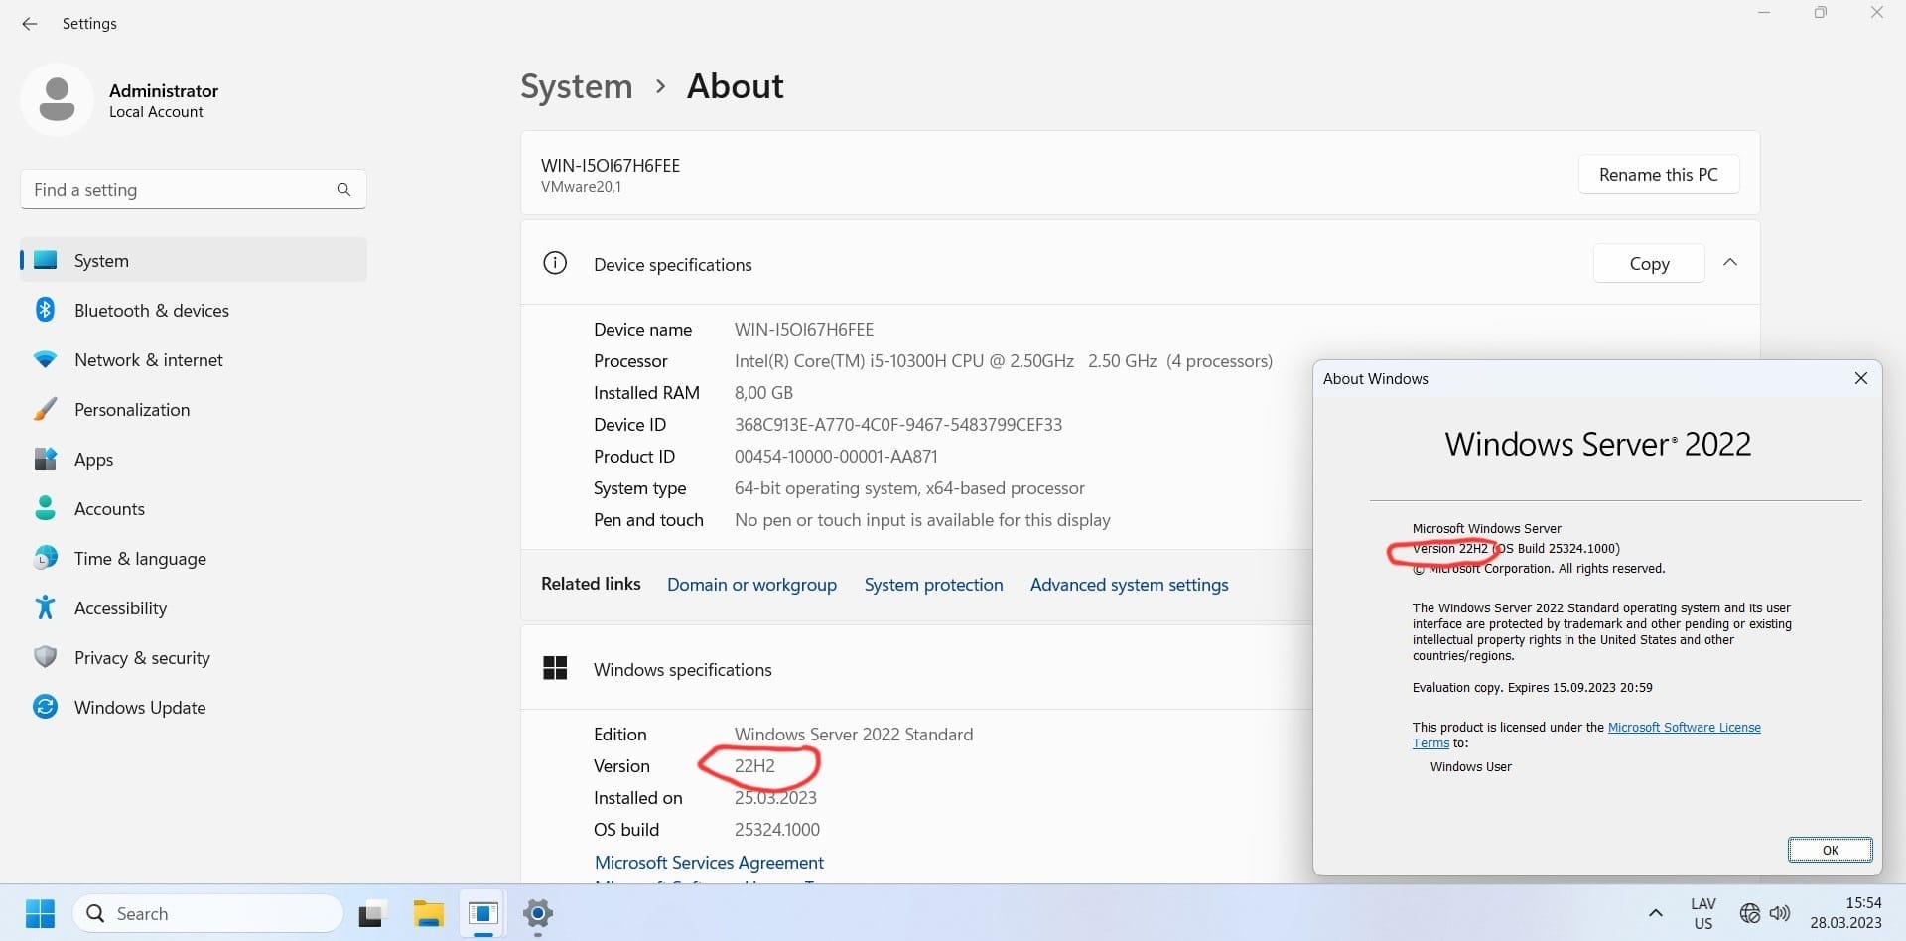Click the Personalization paintbrush icon

(45, 410)
